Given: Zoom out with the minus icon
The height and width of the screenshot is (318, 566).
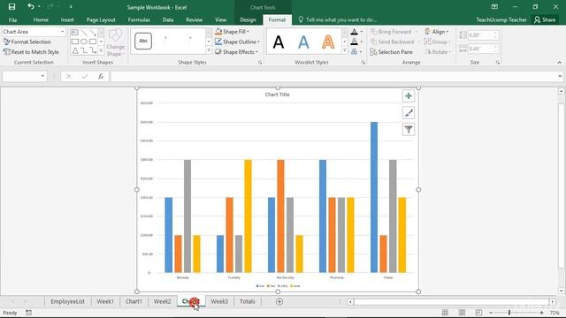Looking at the screenshot, I should point(491,313).
